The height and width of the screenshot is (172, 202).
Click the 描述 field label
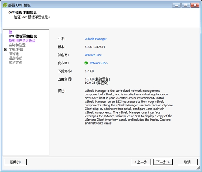click(x=62, y=91)
